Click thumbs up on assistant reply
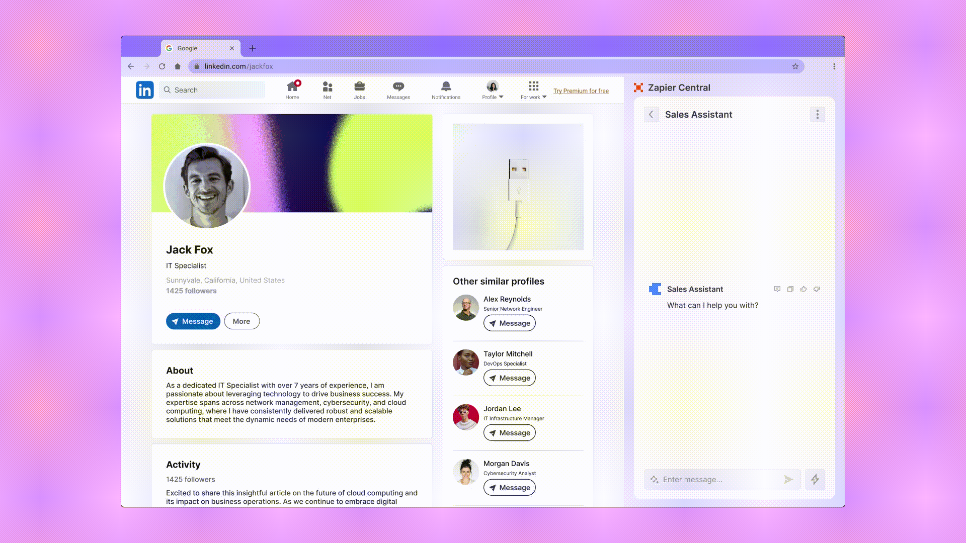Viewport: 966px width, 543px height. pyautogui.click(x=803, y=289)
